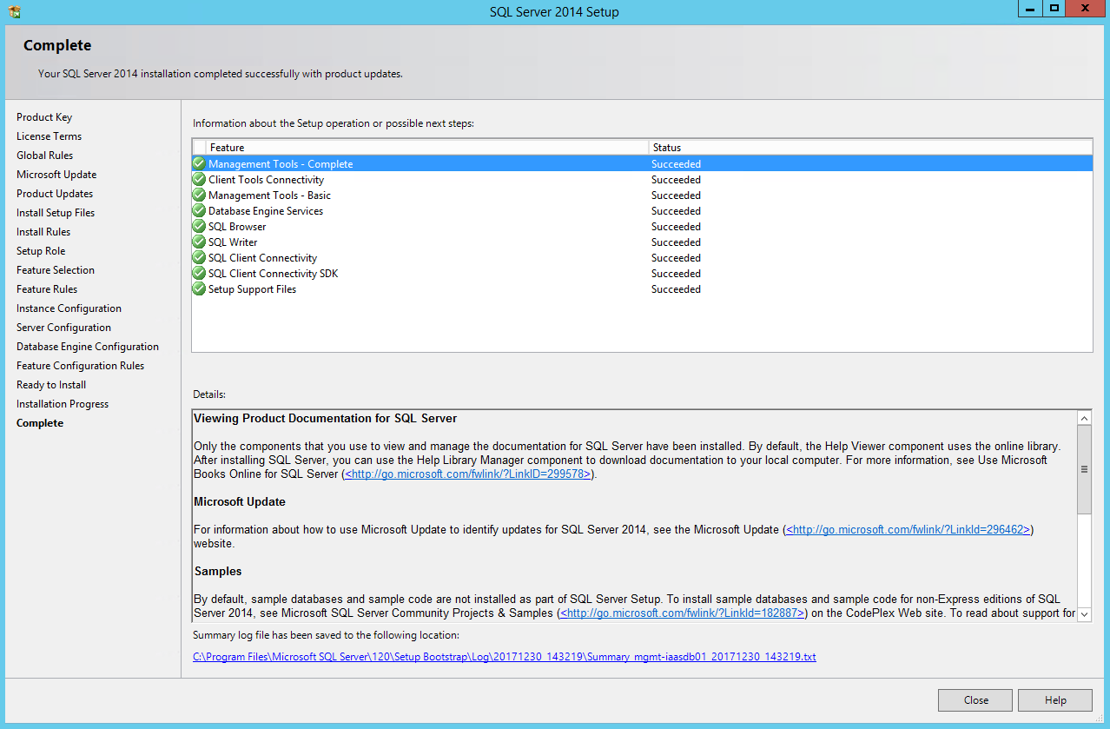Screen dimensions: 1110x729
Task: Click the success icon beside Management Tools - Complete
Action: point(199,163)
